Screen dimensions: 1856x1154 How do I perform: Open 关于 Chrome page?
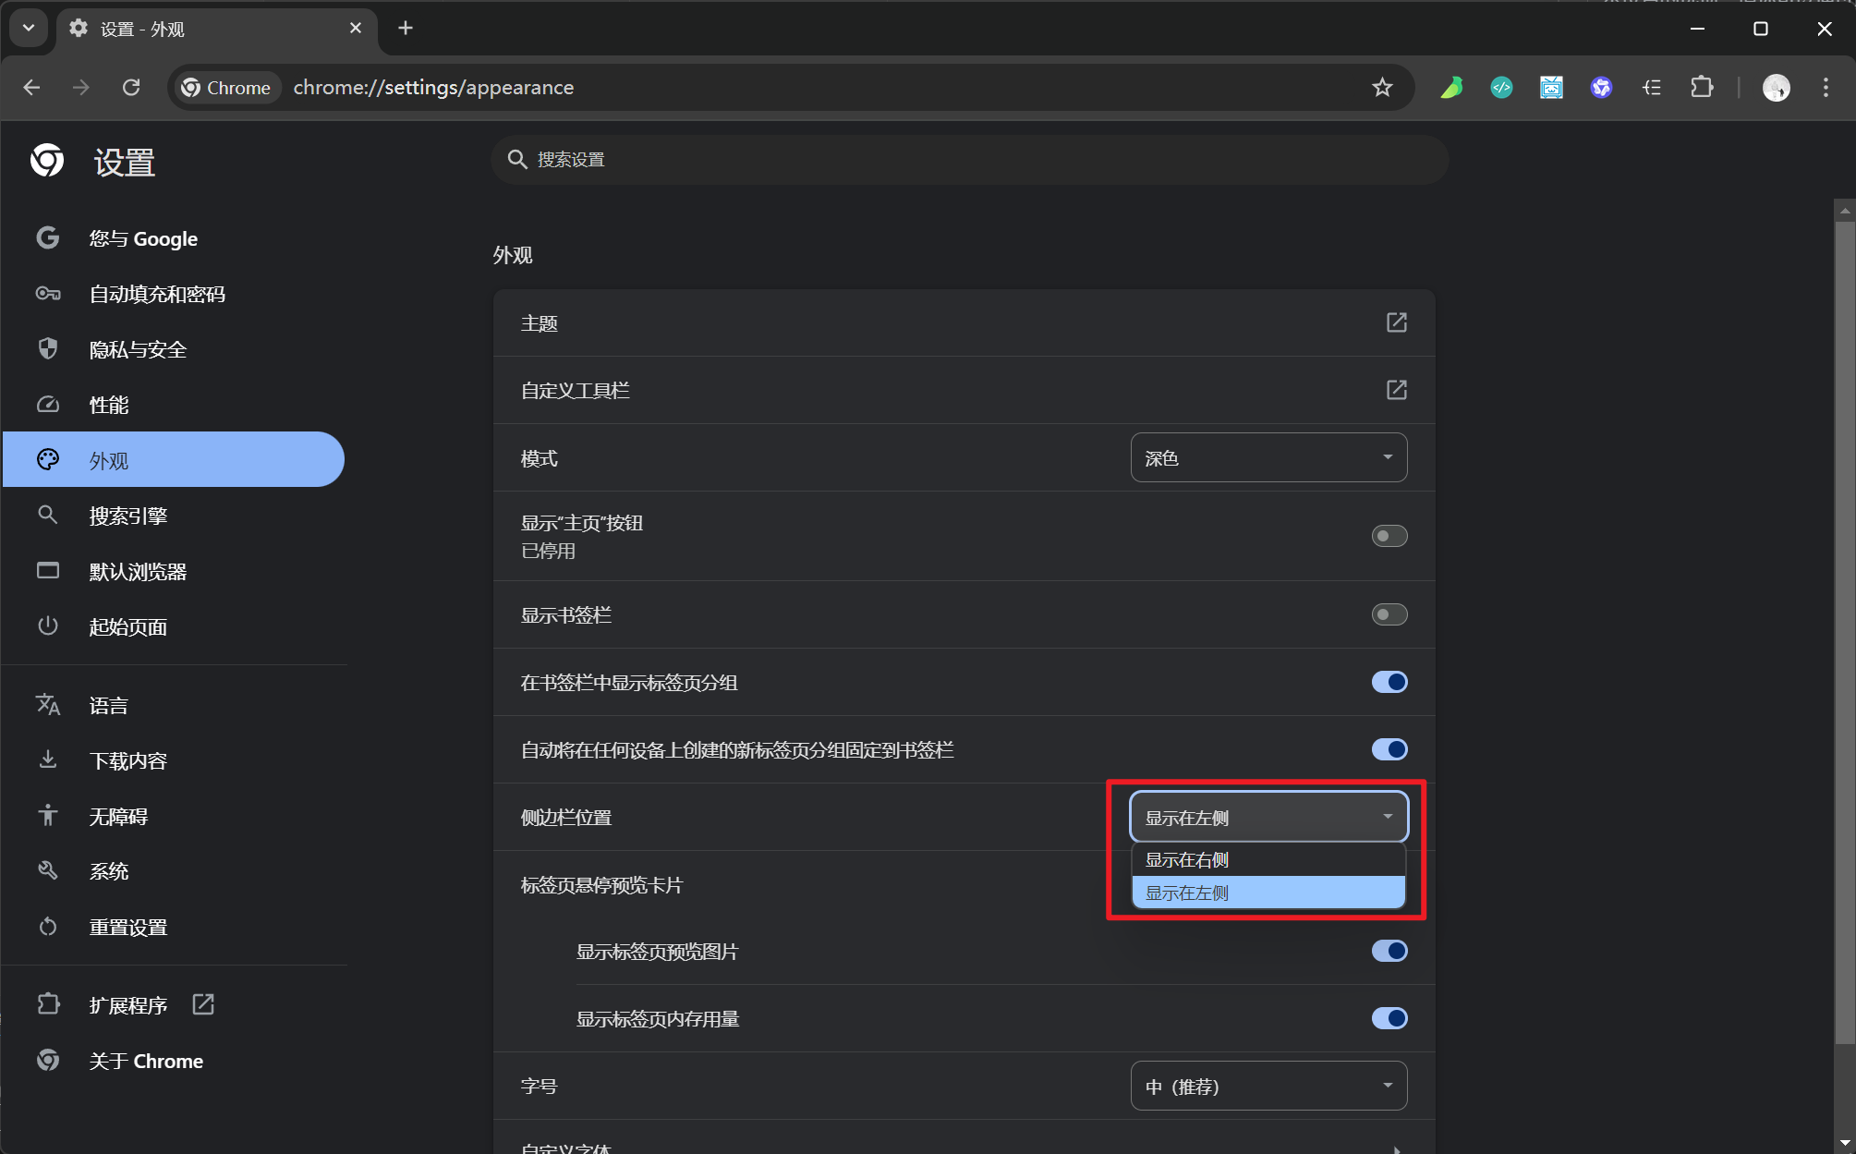pyautogui.click(x=145, y=1061)
